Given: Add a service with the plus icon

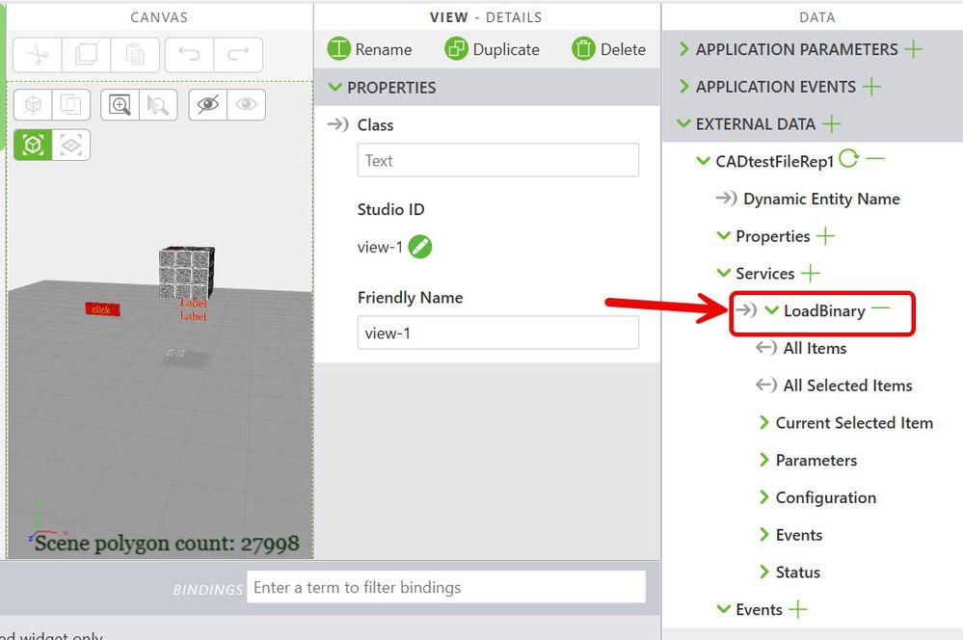Looking at the screenshot, I should click(x=811, y=273).
